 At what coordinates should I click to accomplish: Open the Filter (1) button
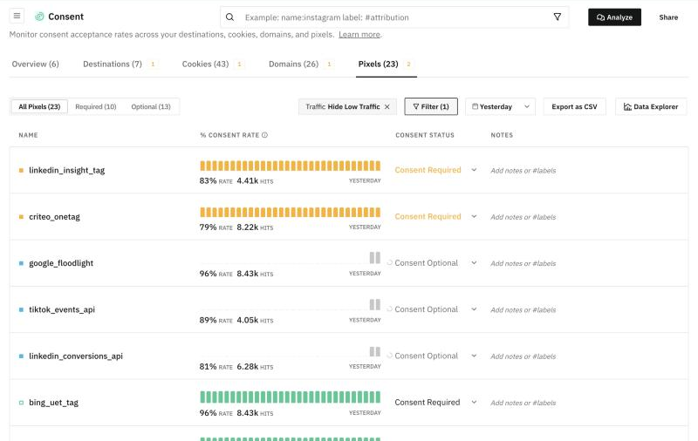431,106
